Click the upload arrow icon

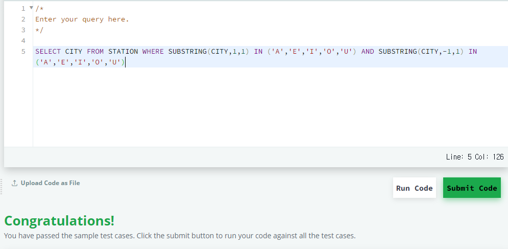pyautogui.click(x=14, y=183)
